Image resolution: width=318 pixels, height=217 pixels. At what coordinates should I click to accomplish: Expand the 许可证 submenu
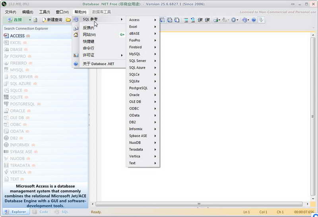coord(99,55)
